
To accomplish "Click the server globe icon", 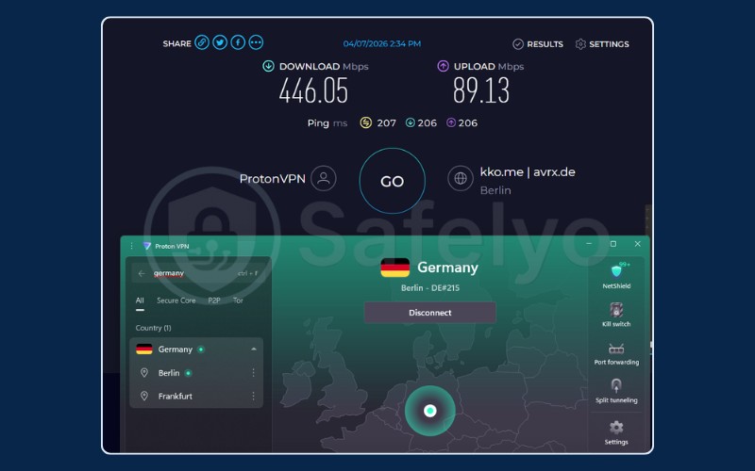I will tap(461, 178).
